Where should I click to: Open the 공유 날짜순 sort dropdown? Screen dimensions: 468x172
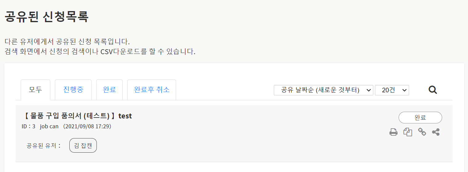point(323,90)
